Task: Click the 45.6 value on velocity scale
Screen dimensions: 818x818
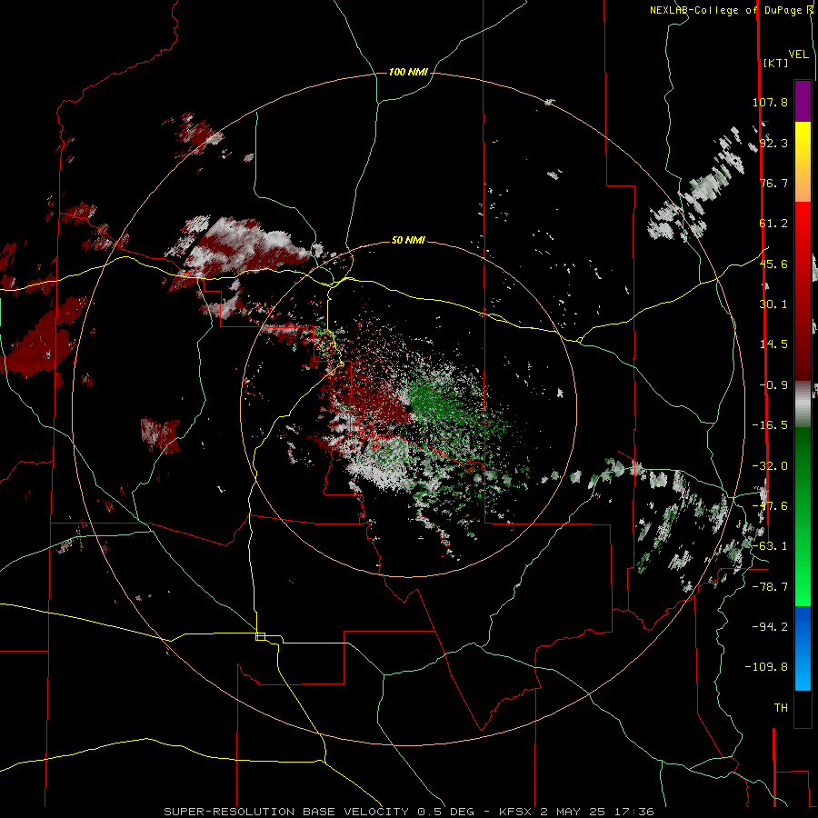Action: (773, 264)
